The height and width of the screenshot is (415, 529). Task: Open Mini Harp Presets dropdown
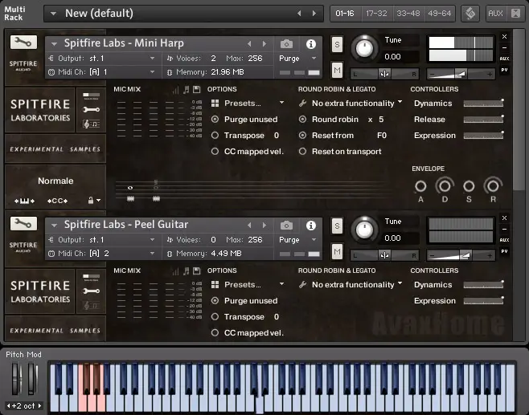point(281,103)
